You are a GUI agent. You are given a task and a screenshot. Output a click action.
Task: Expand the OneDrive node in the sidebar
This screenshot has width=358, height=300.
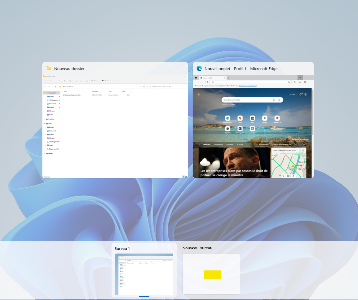[x=44, y=119]
